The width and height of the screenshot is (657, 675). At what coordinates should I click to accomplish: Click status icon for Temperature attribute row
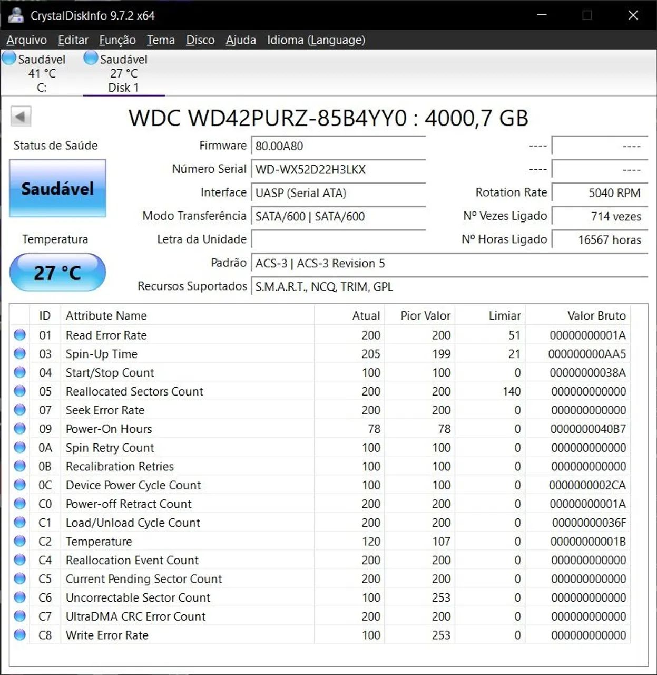click(20, 541)
